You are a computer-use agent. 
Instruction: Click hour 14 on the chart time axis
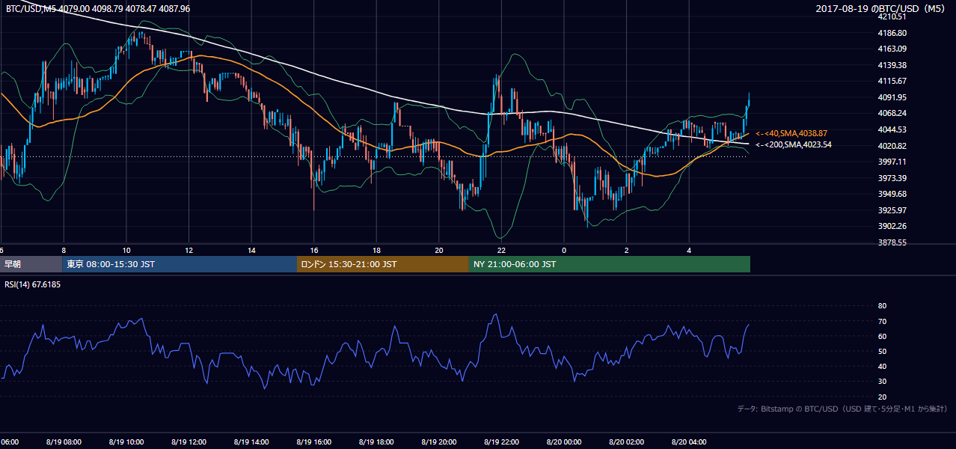click(x=251, y=250)
